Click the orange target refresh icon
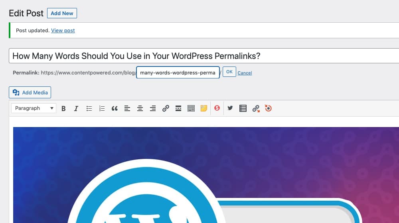 click(x=268, y=108)
